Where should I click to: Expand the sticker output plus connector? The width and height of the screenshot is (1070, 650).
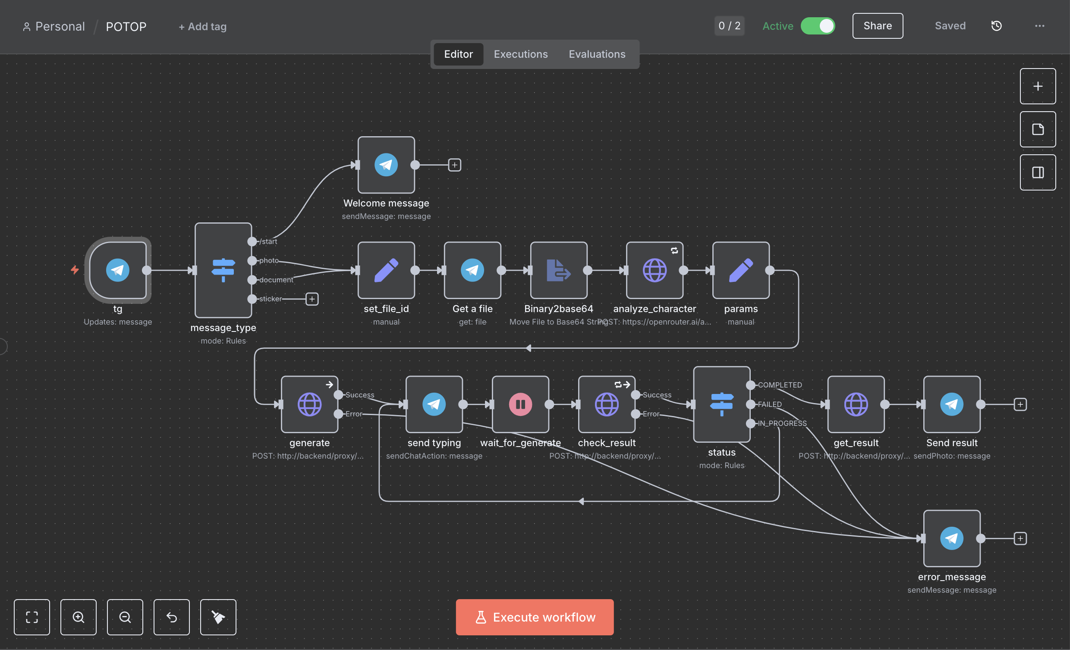pos(312,299)
